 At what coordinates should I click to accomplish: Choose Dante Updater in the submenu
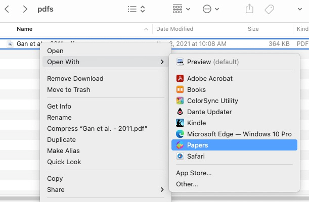pos(209,112)
